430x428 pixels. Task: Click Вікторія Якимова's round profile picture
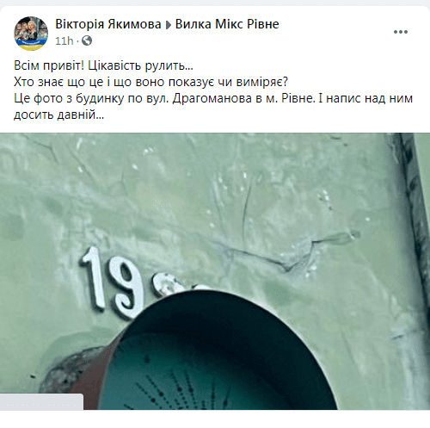[31, 34]
